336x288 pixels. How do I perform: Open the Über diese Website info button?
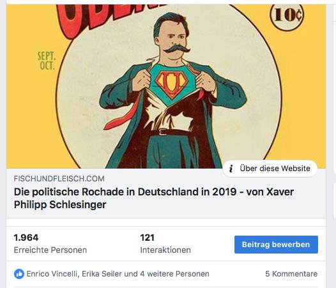click(270, 169)
